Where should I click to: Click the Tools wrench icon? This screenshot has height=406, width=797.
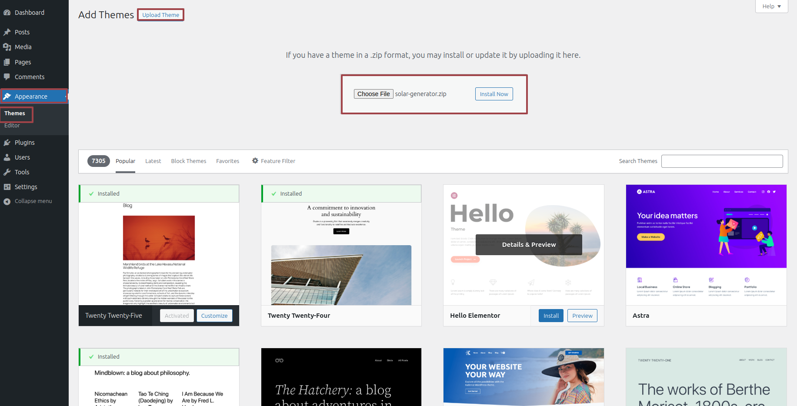pos(7,172)
